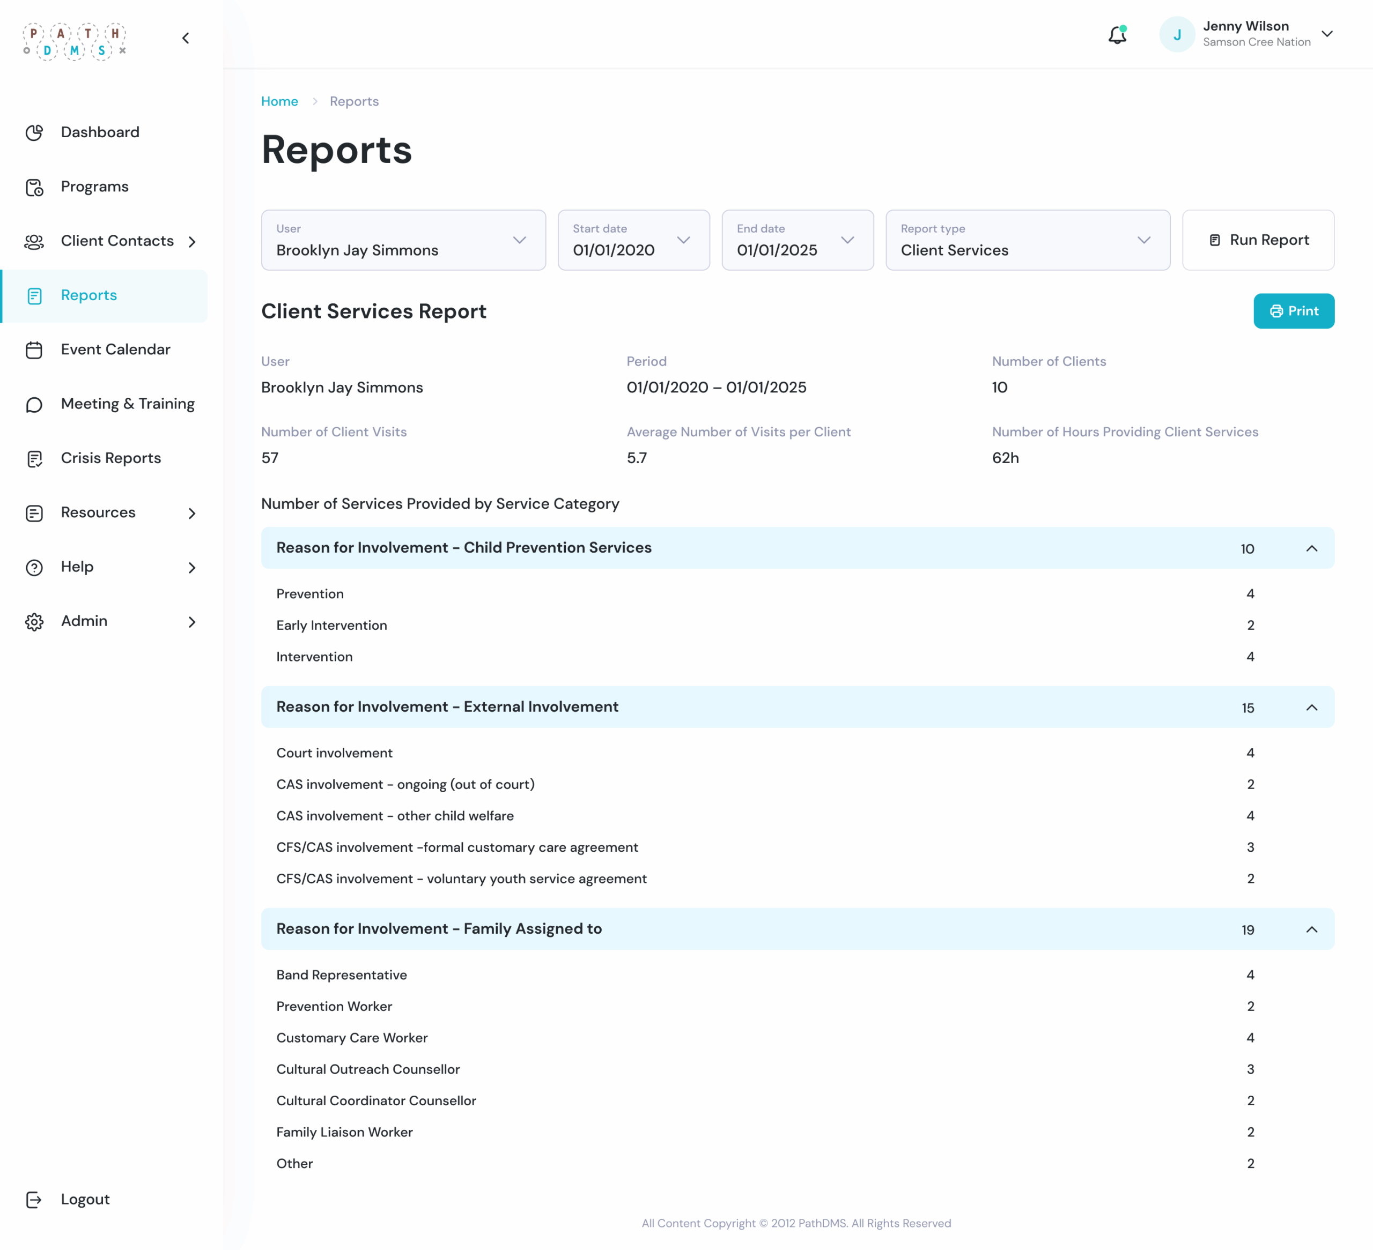Click the Client Contacts people icon
Viewport: 1373px width, 1250px height.
34,242
